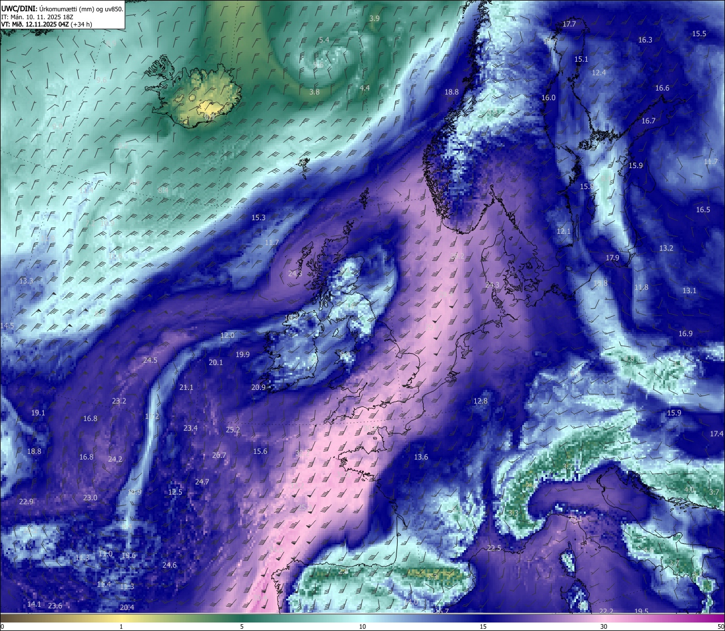Click the VT: Mið. 12.11.2025 04Z line
Viewport: 725px width, 631px height.
point(46,24)
